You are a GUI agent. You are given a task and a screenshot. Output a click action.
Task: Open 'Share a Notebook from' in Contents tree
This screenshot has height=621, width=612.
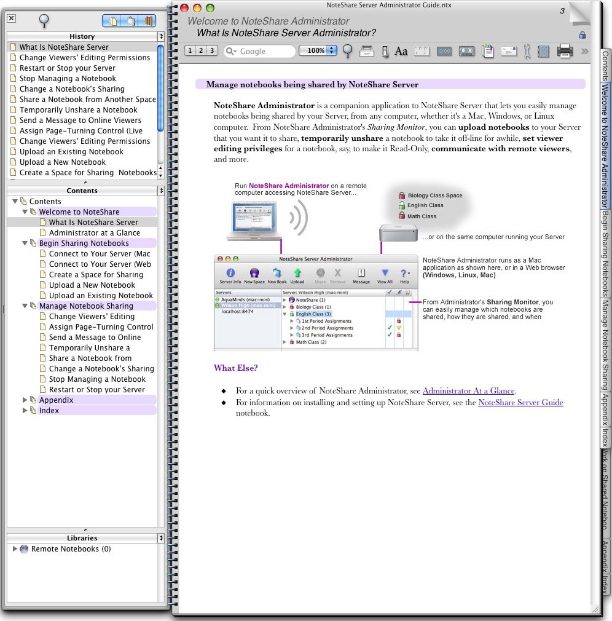pyautogui.click(x=90, y=358)
